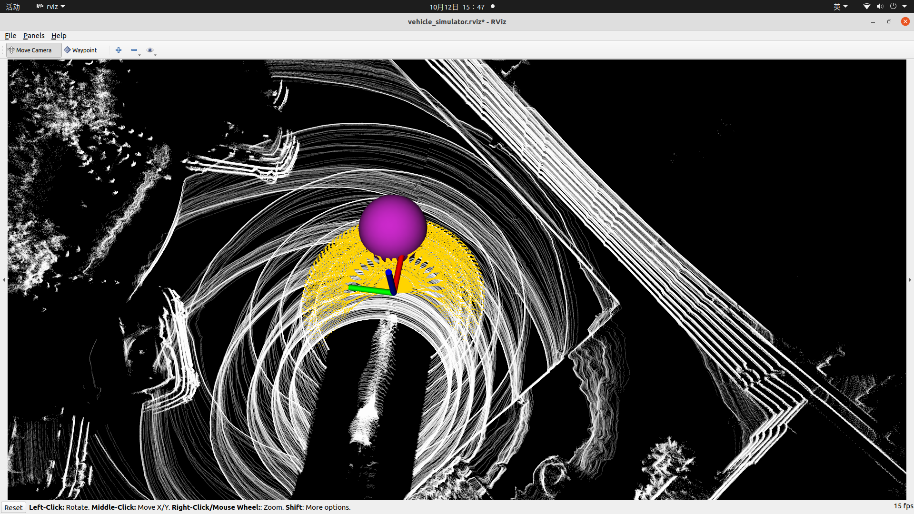The image size is (914, 514).
Task: Open the Panels menu
Action: coord(34,36)
